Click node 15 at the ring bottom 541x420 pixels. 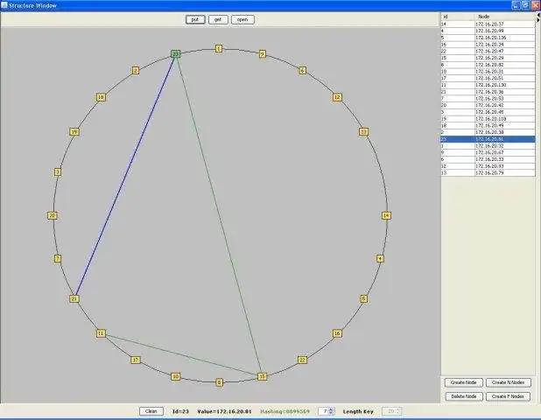click(262, 376)
